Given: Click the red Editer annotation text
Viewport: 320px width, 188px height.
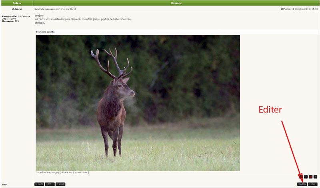Looking at the screenshot, I should [270, 110].
